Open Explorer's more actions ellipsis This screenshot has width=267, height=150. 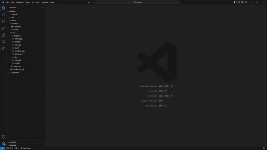43,7
